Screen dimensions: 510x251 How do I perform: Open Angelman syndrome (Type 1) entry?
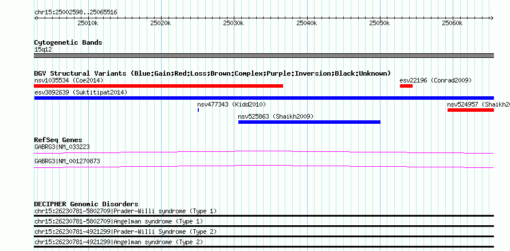119,221
